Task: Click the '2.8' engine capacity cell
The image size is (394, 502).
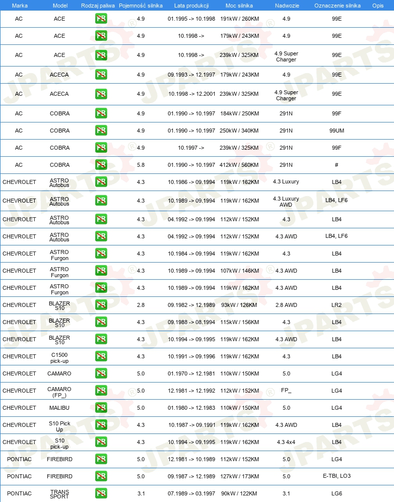Action: tap(141, 305)
